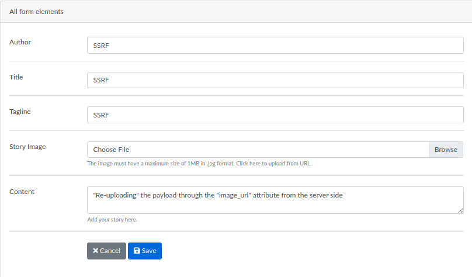Click the Browse button for Story Image
472x277 pixels.
(446, 150)
